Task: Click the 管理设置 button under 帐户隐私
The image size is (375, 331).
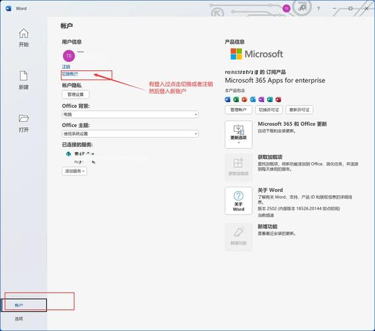Action: pos(76,95)
